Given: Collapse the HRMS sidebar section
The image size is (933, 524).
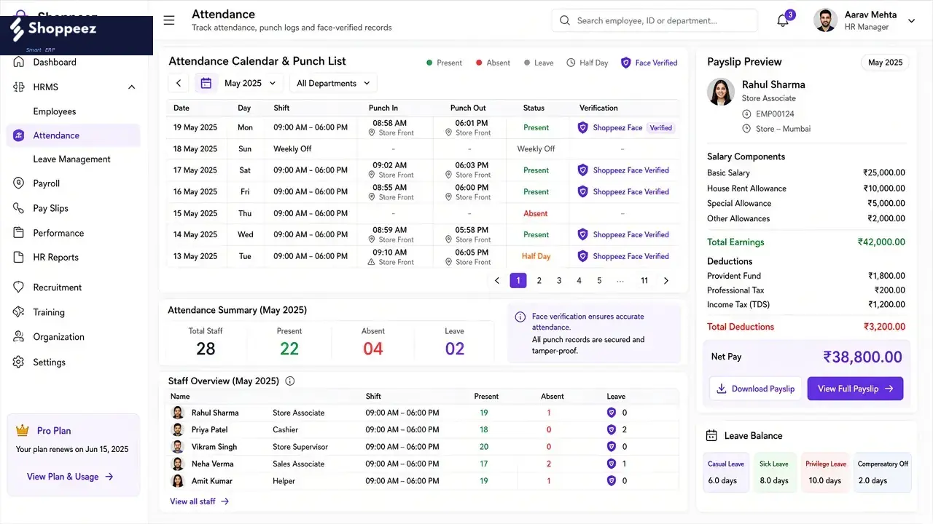Looking at the screenshot, I should pyautogui.click(x=131, y=87).
